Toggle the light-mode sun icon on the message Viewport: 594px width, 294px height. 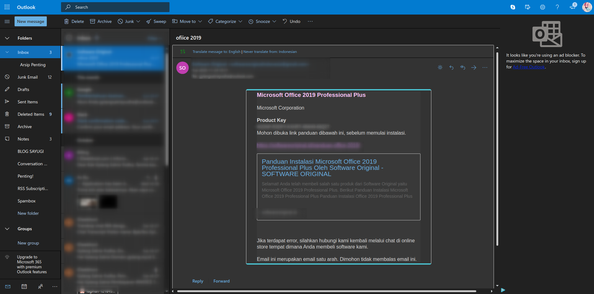[440, 67]
